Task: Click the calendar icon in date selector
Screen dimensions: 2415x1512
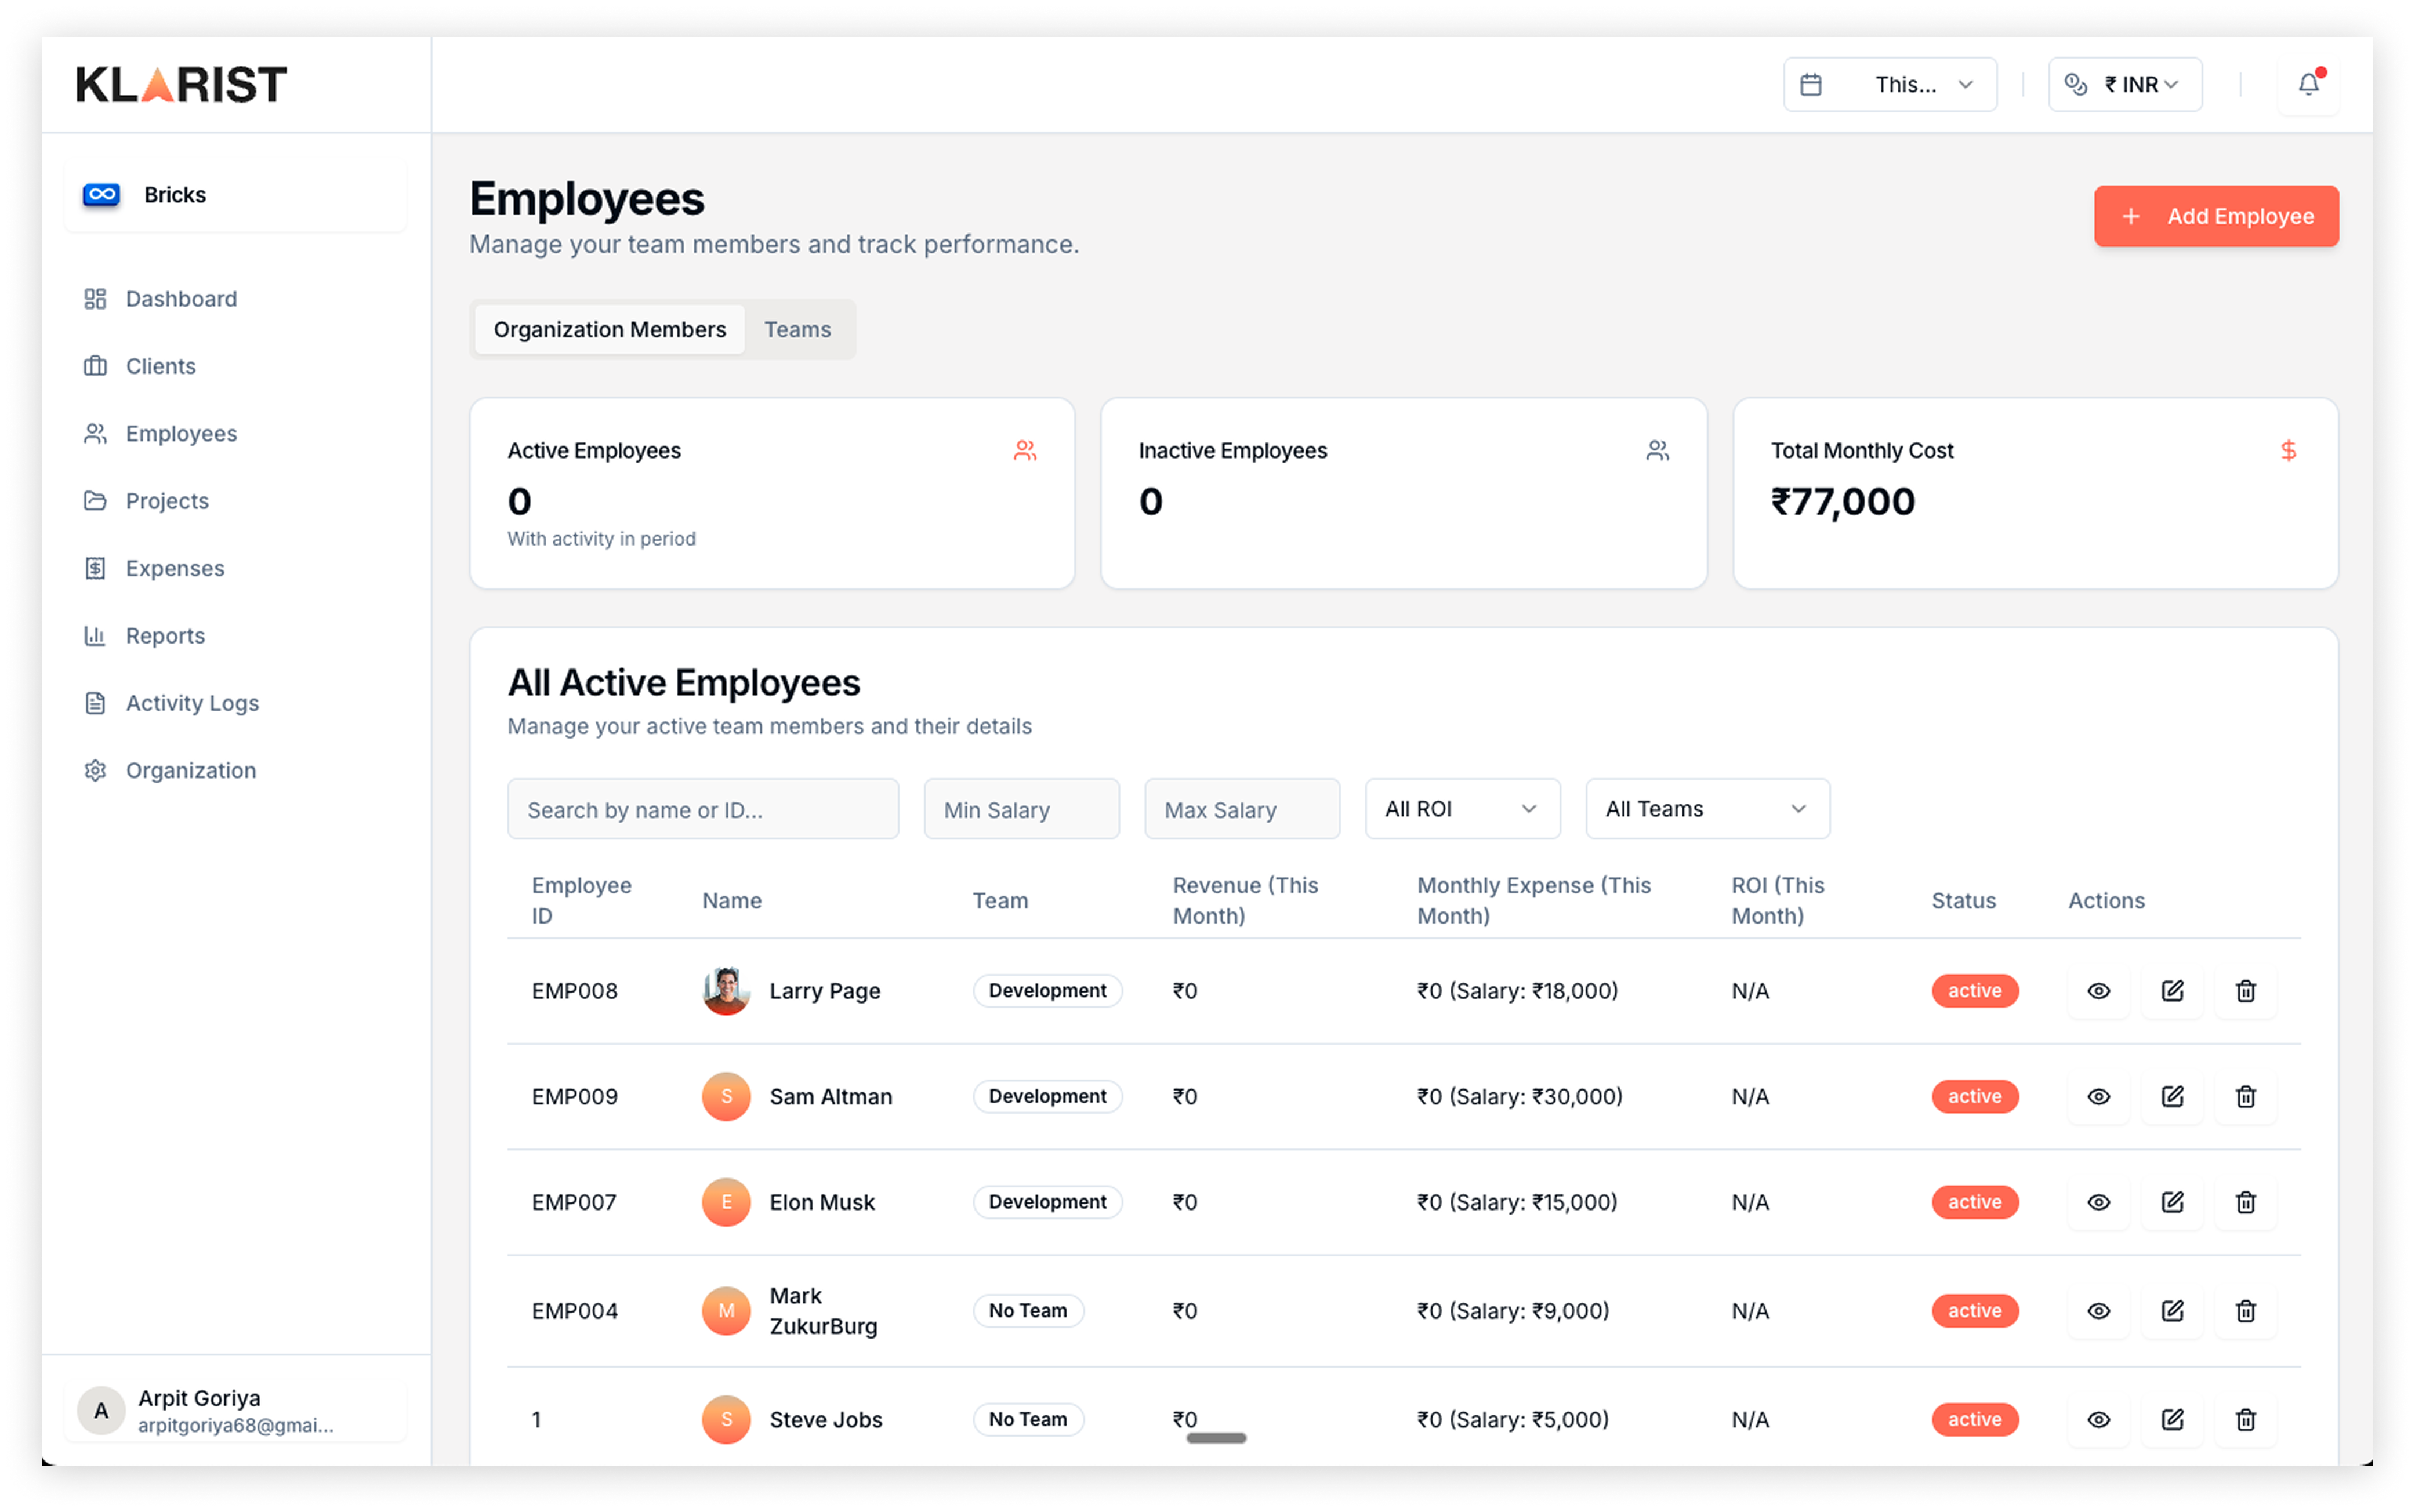Action: pos(1811,85)
